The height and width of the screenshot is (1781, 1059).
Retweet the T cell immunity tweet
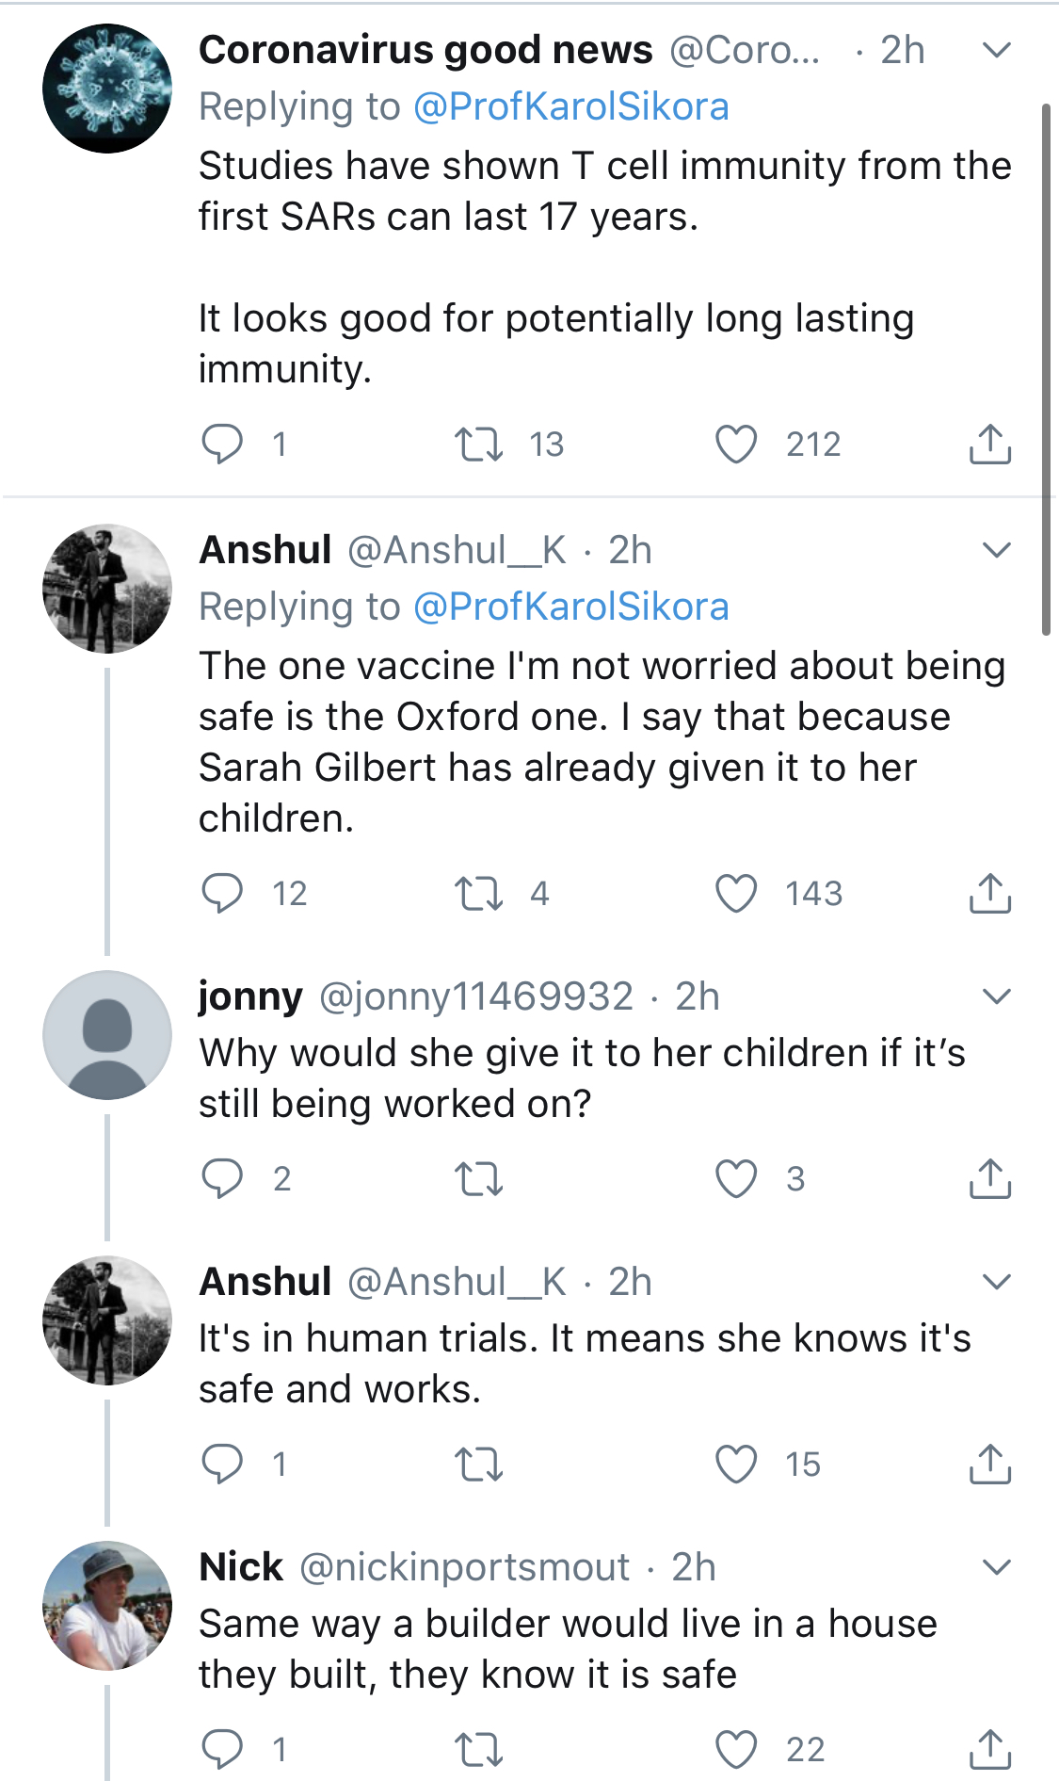pos(478,444)
